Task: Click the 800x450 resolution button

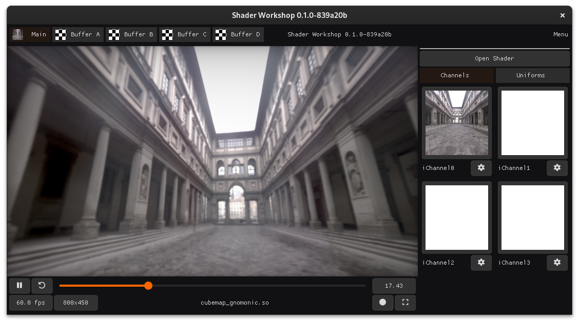Action: (75, 303)
